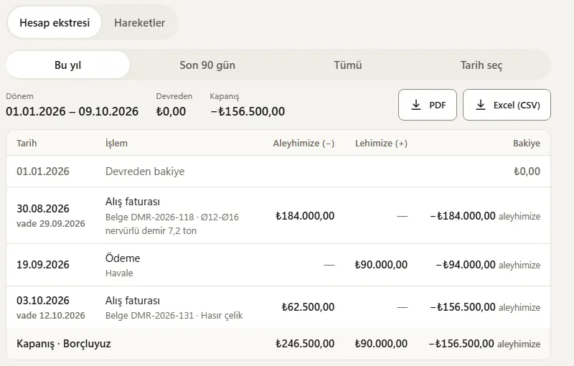This screenshot has width=574, height=366.
Task: Select the Son 90 gün period filter
Action: point(207,65)
